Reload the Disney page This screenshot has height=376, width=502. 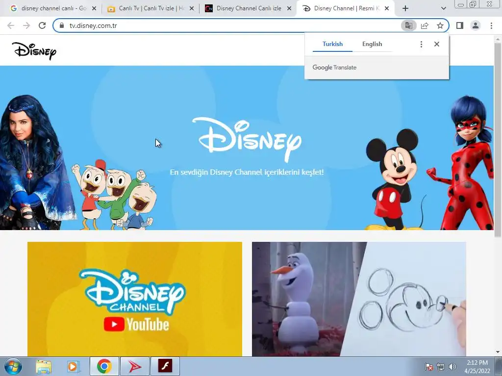coord(42,25)
